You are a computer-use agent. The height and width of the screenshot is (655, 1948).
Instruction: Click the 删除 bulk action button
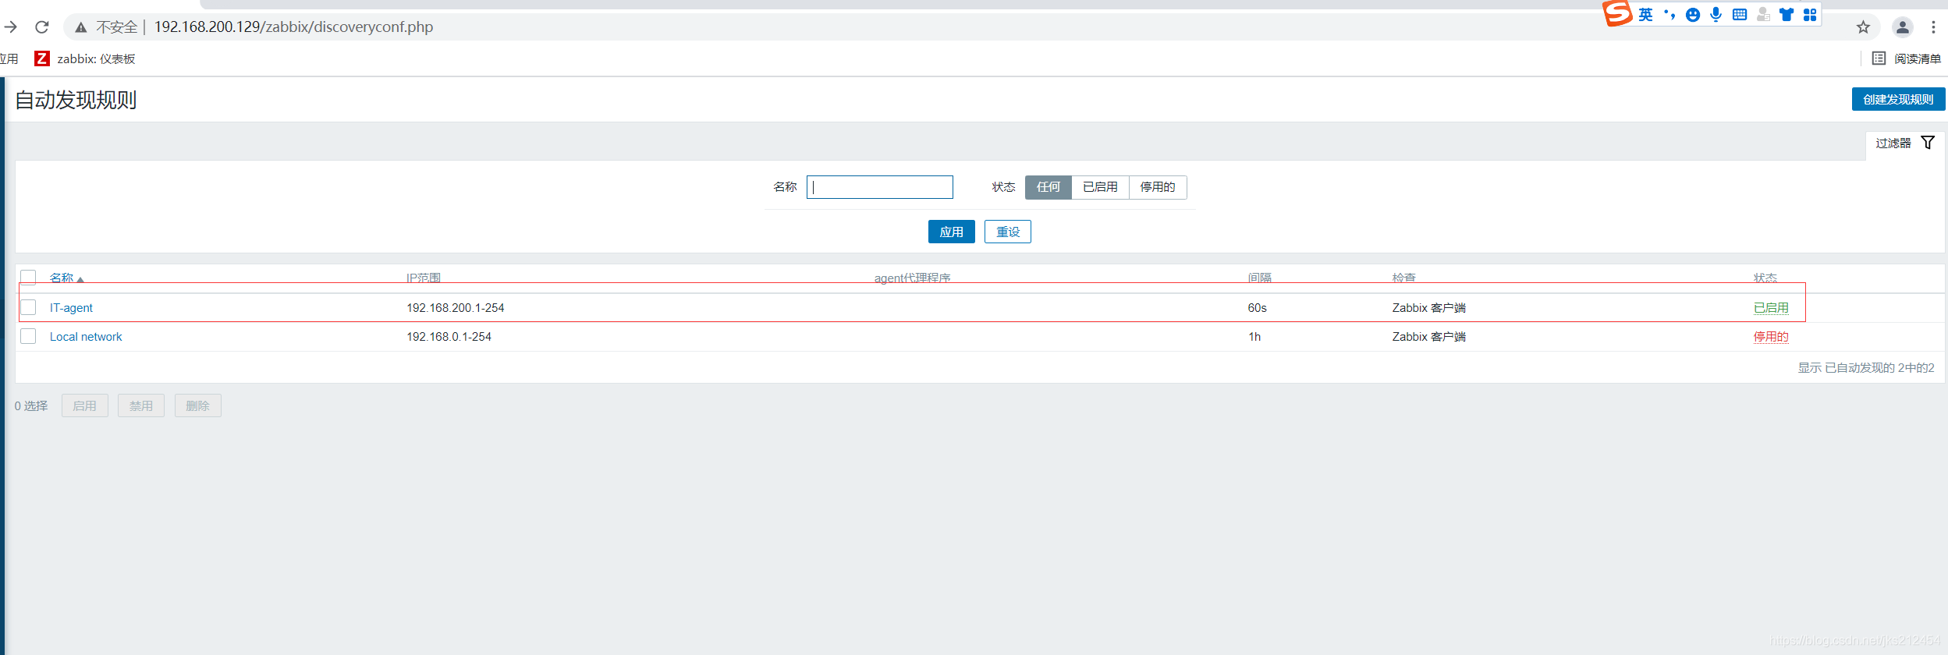point(197,405)
